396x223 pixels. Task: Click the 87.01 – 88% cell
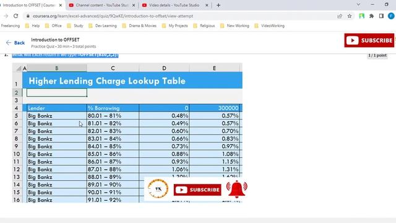[x=113, y=169]
